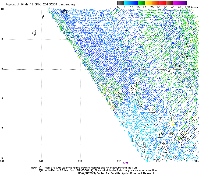Click the green 15-20 knots legend swatch

141,3
